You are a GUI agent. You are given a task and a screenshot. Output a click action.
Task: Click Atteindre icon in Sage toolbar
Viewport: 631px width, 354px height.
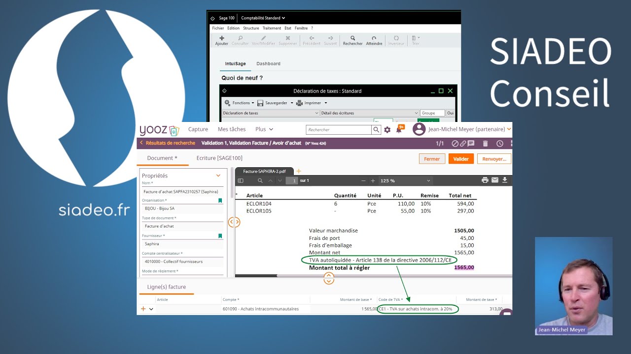tap(374, 38)
